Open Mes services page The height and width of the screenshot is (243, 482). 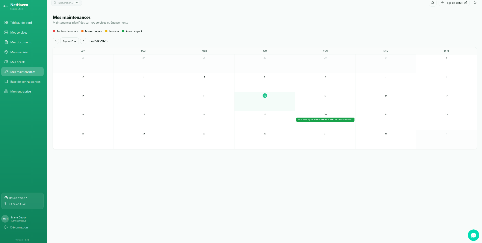point(22,32)
